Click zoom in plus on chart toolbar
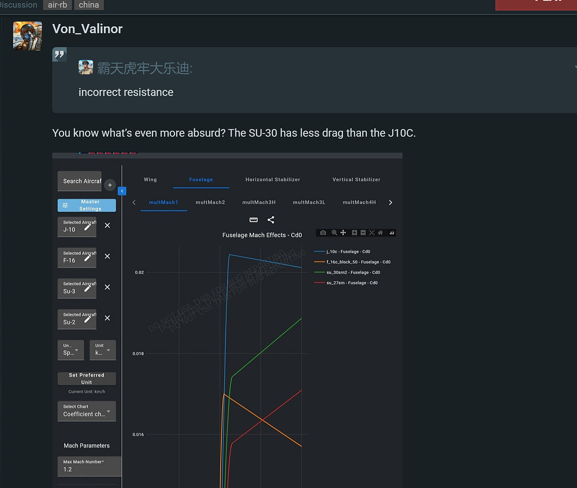577x488 pixels. pos(355,232)
